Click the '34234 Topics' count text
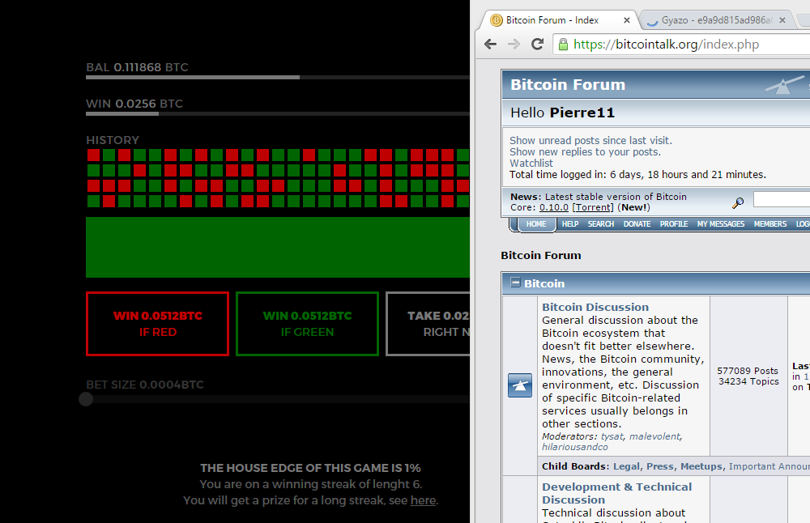Viewport: 810px width, 523px height. [x=748, y=381]
